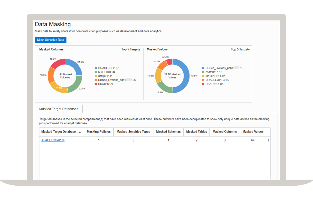Select the Masked Target Databases tab
This screenshot has height=197, width=313.
click(59, 109)
